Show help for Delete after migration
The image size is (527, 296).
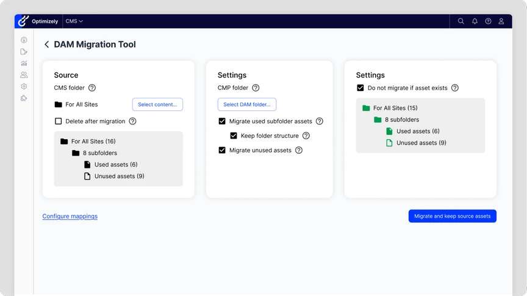point(132,121)
